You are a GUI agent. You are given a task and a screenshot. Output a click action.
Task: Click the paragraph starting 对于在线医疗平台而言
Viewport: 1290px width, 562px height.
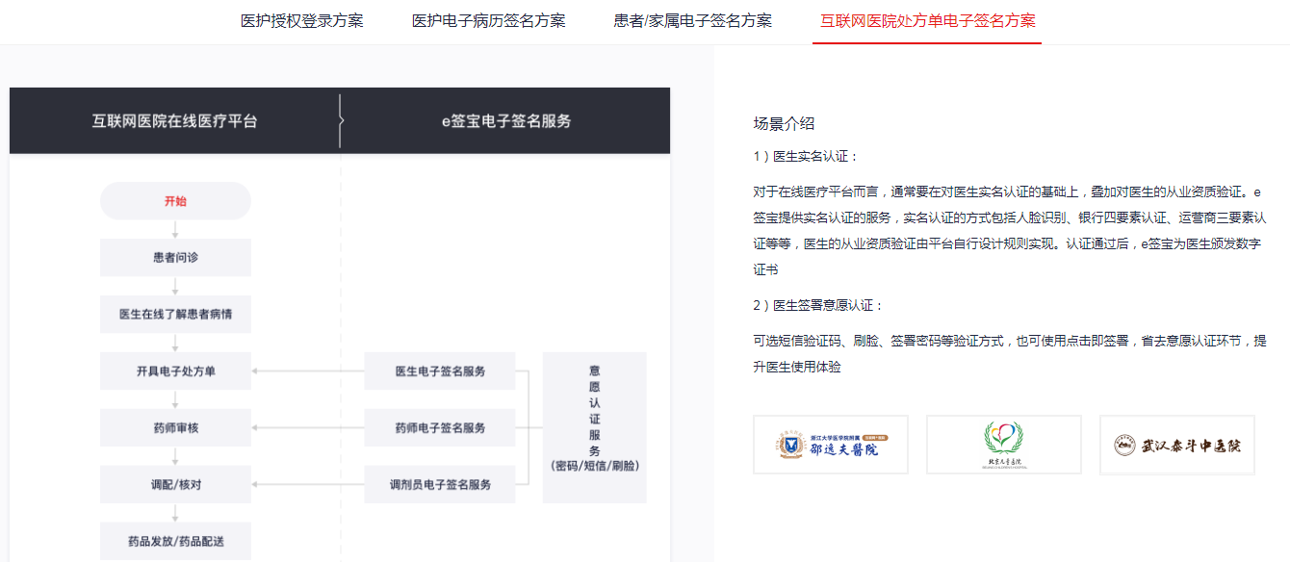point(1009,231)
